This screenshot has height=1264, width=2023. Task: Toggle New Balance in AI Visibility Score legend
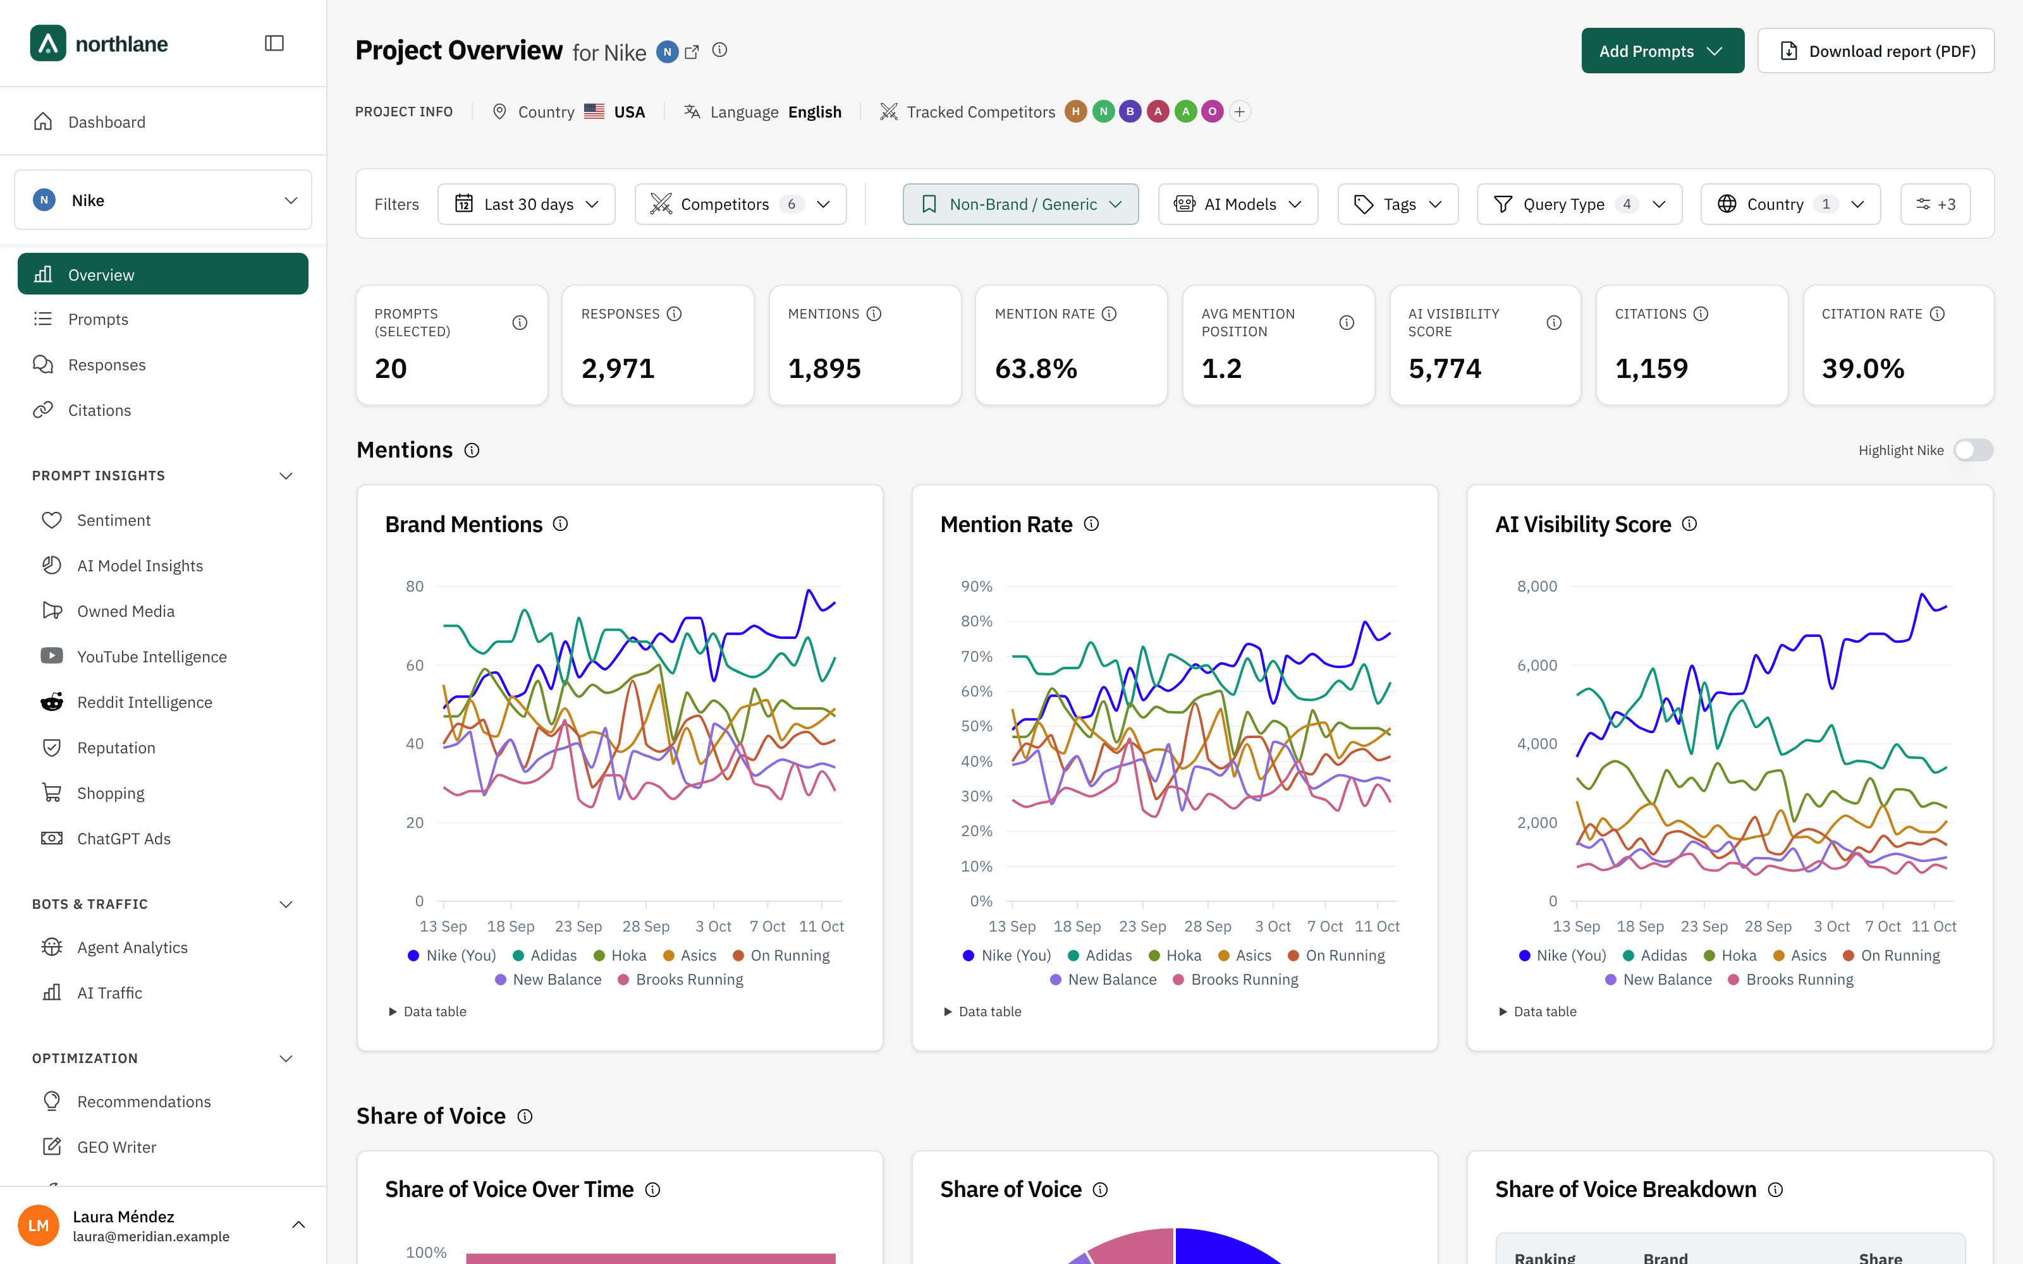tap(1658, 980)
